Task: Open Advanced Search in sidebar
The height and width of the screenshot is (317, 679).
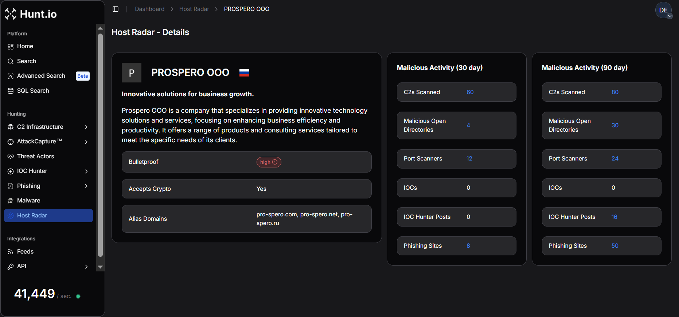Action: click(x=41, y=76)
